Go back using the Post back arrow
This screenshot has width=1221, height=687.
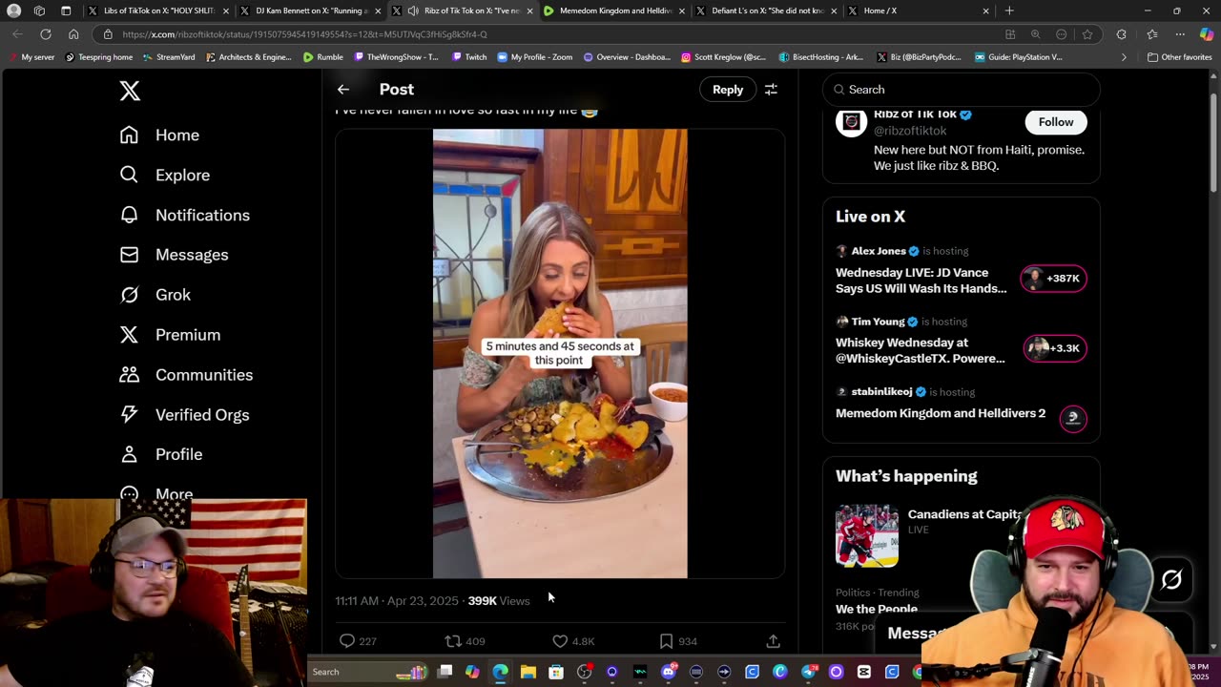(343, 90)
